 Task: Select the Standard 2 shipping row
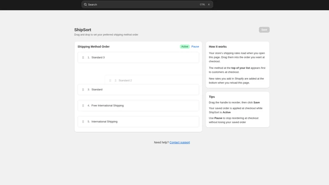[153, 80]
